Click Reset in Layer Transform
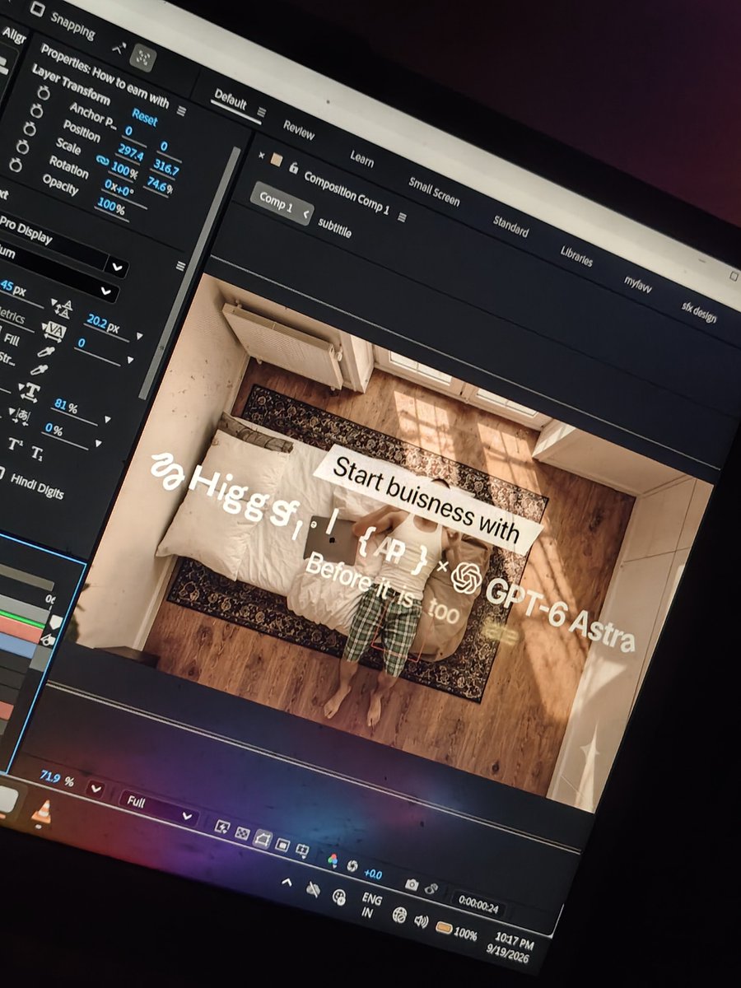 point(144,118)
